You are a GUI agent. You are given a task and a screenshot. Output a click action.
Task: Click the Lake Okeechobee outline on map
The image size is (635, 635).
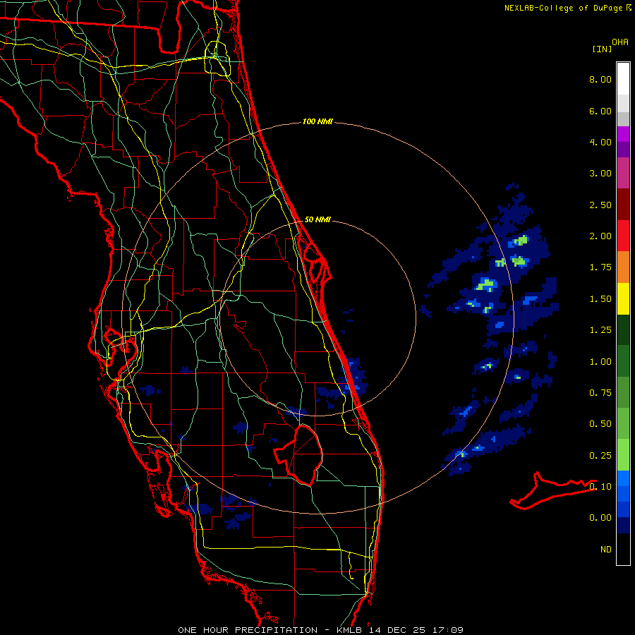298,455
